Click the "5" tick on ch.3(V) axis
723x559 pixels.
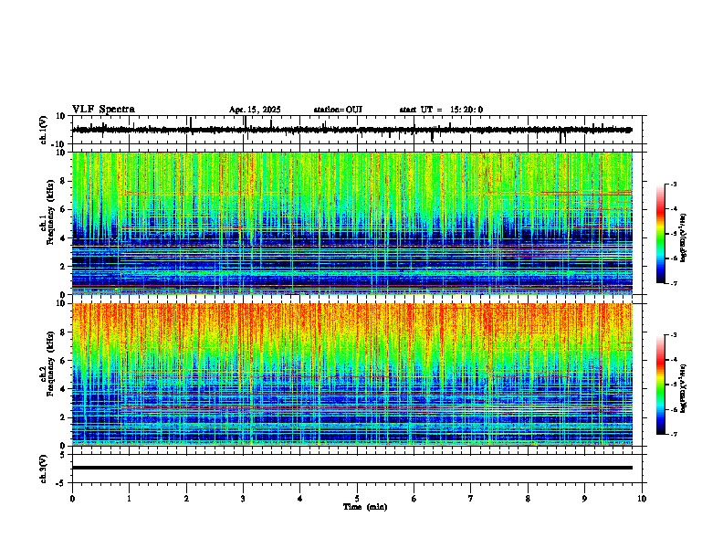pos(64,455)
